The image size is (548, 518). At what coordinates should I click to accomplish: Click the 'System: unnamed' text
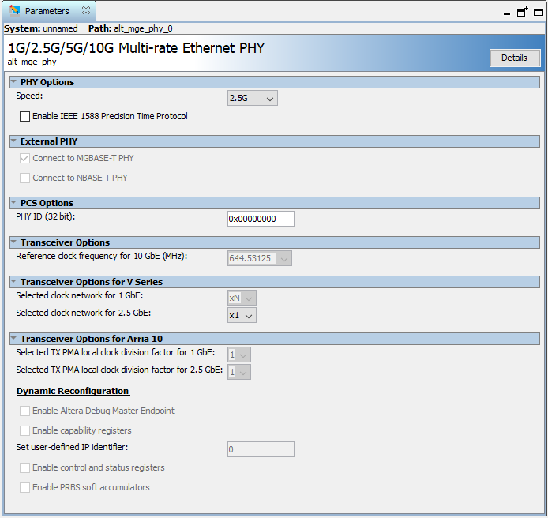coord(41,28)
